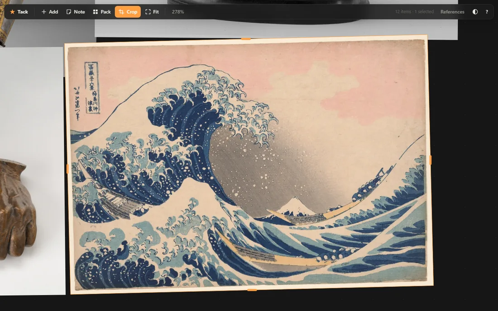Grab the right crop handle of the wave print
The image size is (498, 311).
pos(431,160)
